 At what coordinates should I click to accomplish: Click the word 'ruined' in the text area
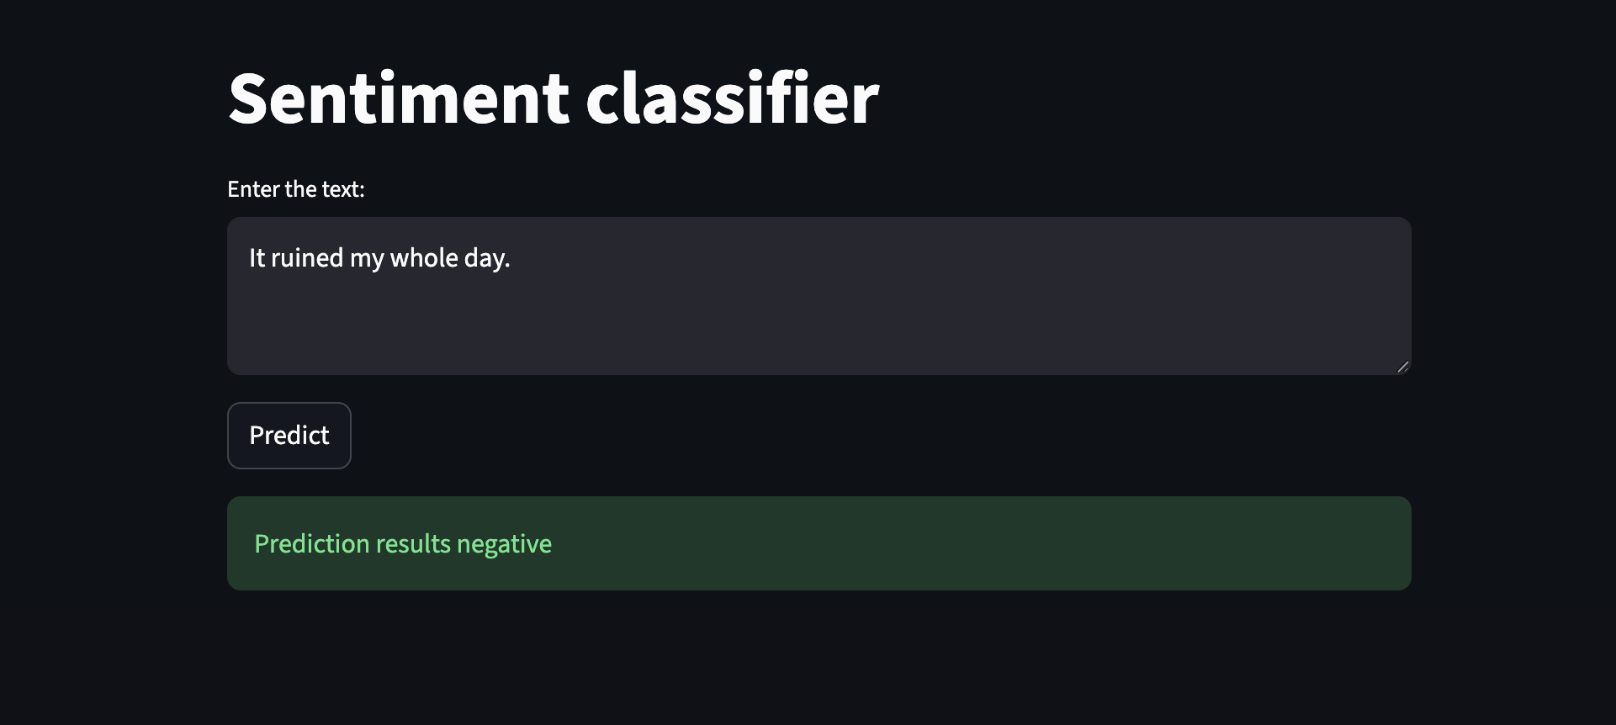click(x=306, y=258)
